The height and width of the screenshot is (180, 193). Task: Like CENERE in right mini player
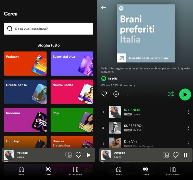tap(176, 155)
